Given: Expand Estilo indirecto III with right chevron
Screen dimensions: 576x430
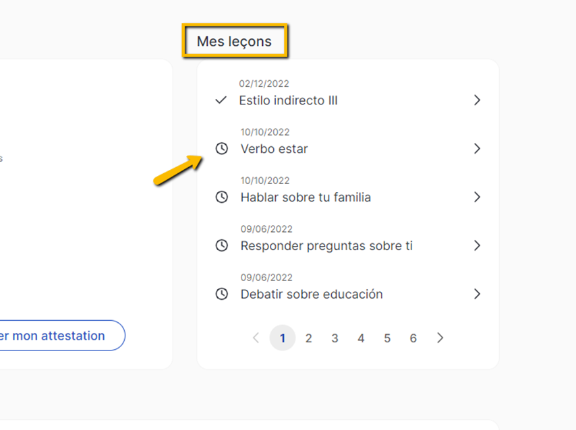Looking at the screenshot, I should pos(477,100).
